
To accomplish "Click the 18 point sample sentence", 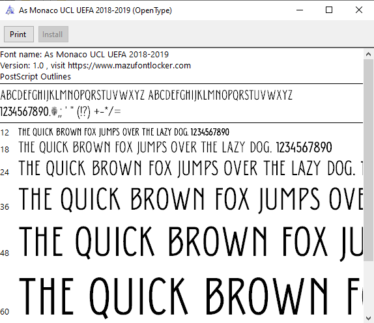I will [x=175, y=147].
